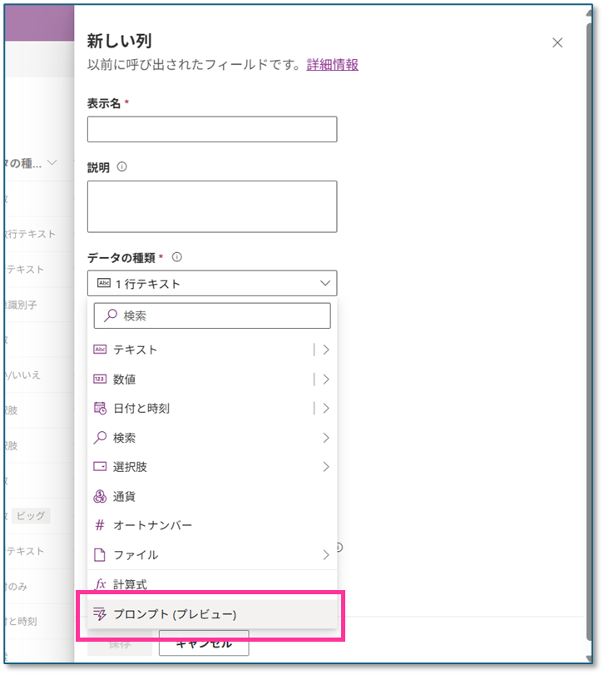The width and height of the screenshot is (604, 675).
Task: Expand the 選択肢 submenu arrow
Action: pyautogui.click(x=325, y=467)
